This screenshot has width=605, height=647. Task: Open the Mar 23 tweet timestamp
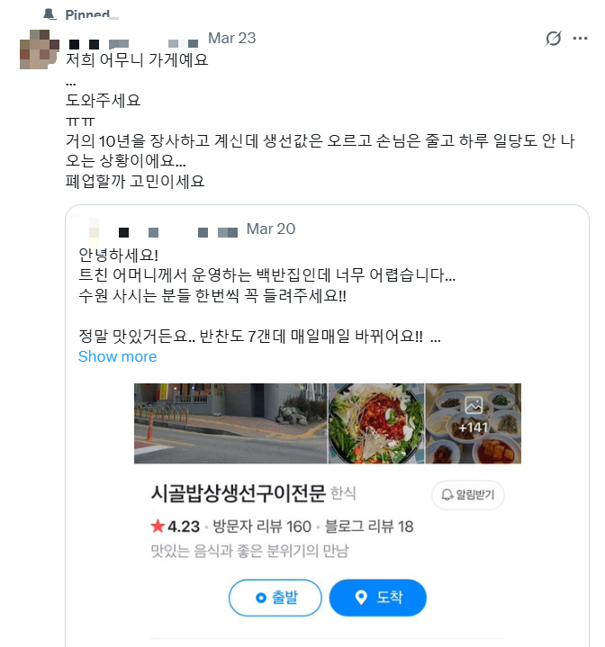coord(232,38)
